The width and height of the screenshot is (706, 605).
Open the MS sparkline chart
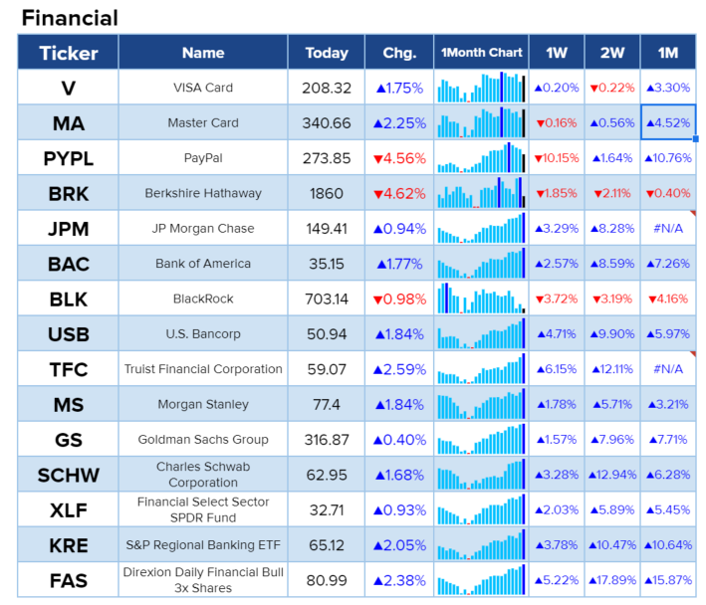click(x=481, y=404)
